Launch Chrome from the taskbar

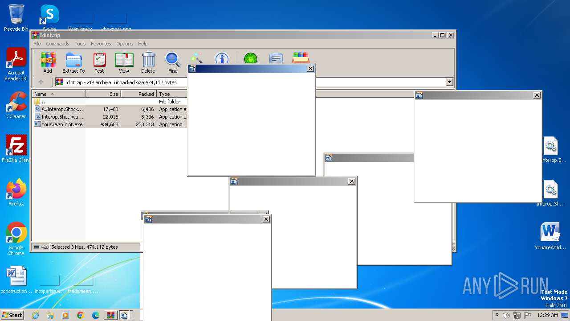click(x=81, y=315)
